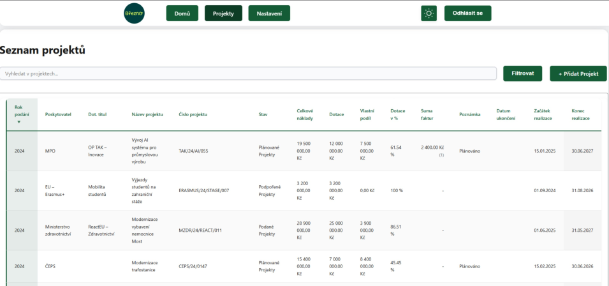
Task: Add a project with Přidat Projekt
Action: click(578, 73)
